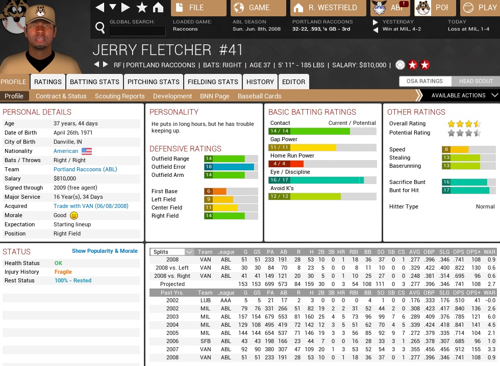Select HEAD SCOUT ratings toggle
The image size is (500, 366).
[476, 81]
